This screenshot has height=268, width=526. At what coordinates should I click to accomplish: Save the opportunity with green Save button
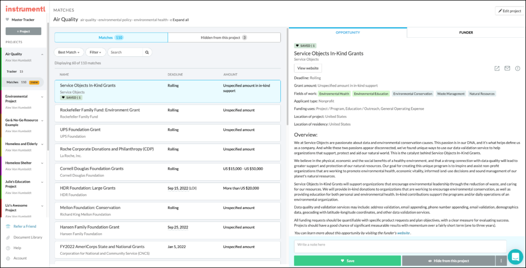coord(347,261)
